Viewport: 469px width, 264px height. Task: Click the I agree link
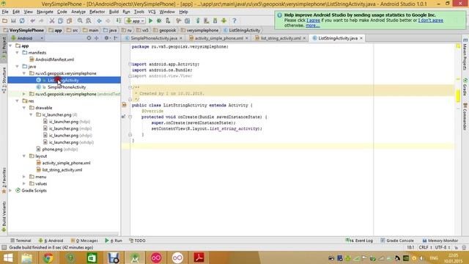[313, 21]
